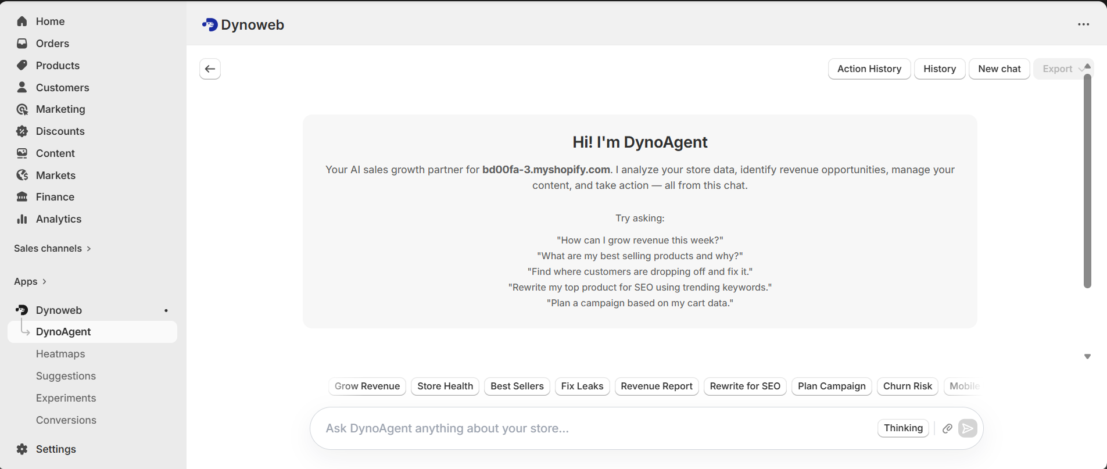Image resolution: width=1107 pixels, height=469 pixels.
Task: Click the Products tag icon
Action: pyautogui.click(x=22, y=65)
